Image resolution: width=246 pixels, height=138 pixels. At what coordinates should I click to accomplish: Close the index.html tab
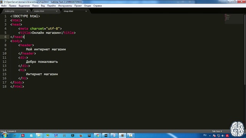pyautogui.click(x=57, y=11)
